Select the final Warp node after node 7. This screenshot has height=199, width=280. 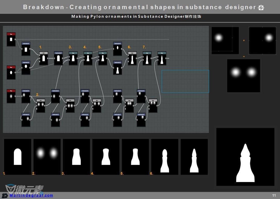(x=162, y=58)
